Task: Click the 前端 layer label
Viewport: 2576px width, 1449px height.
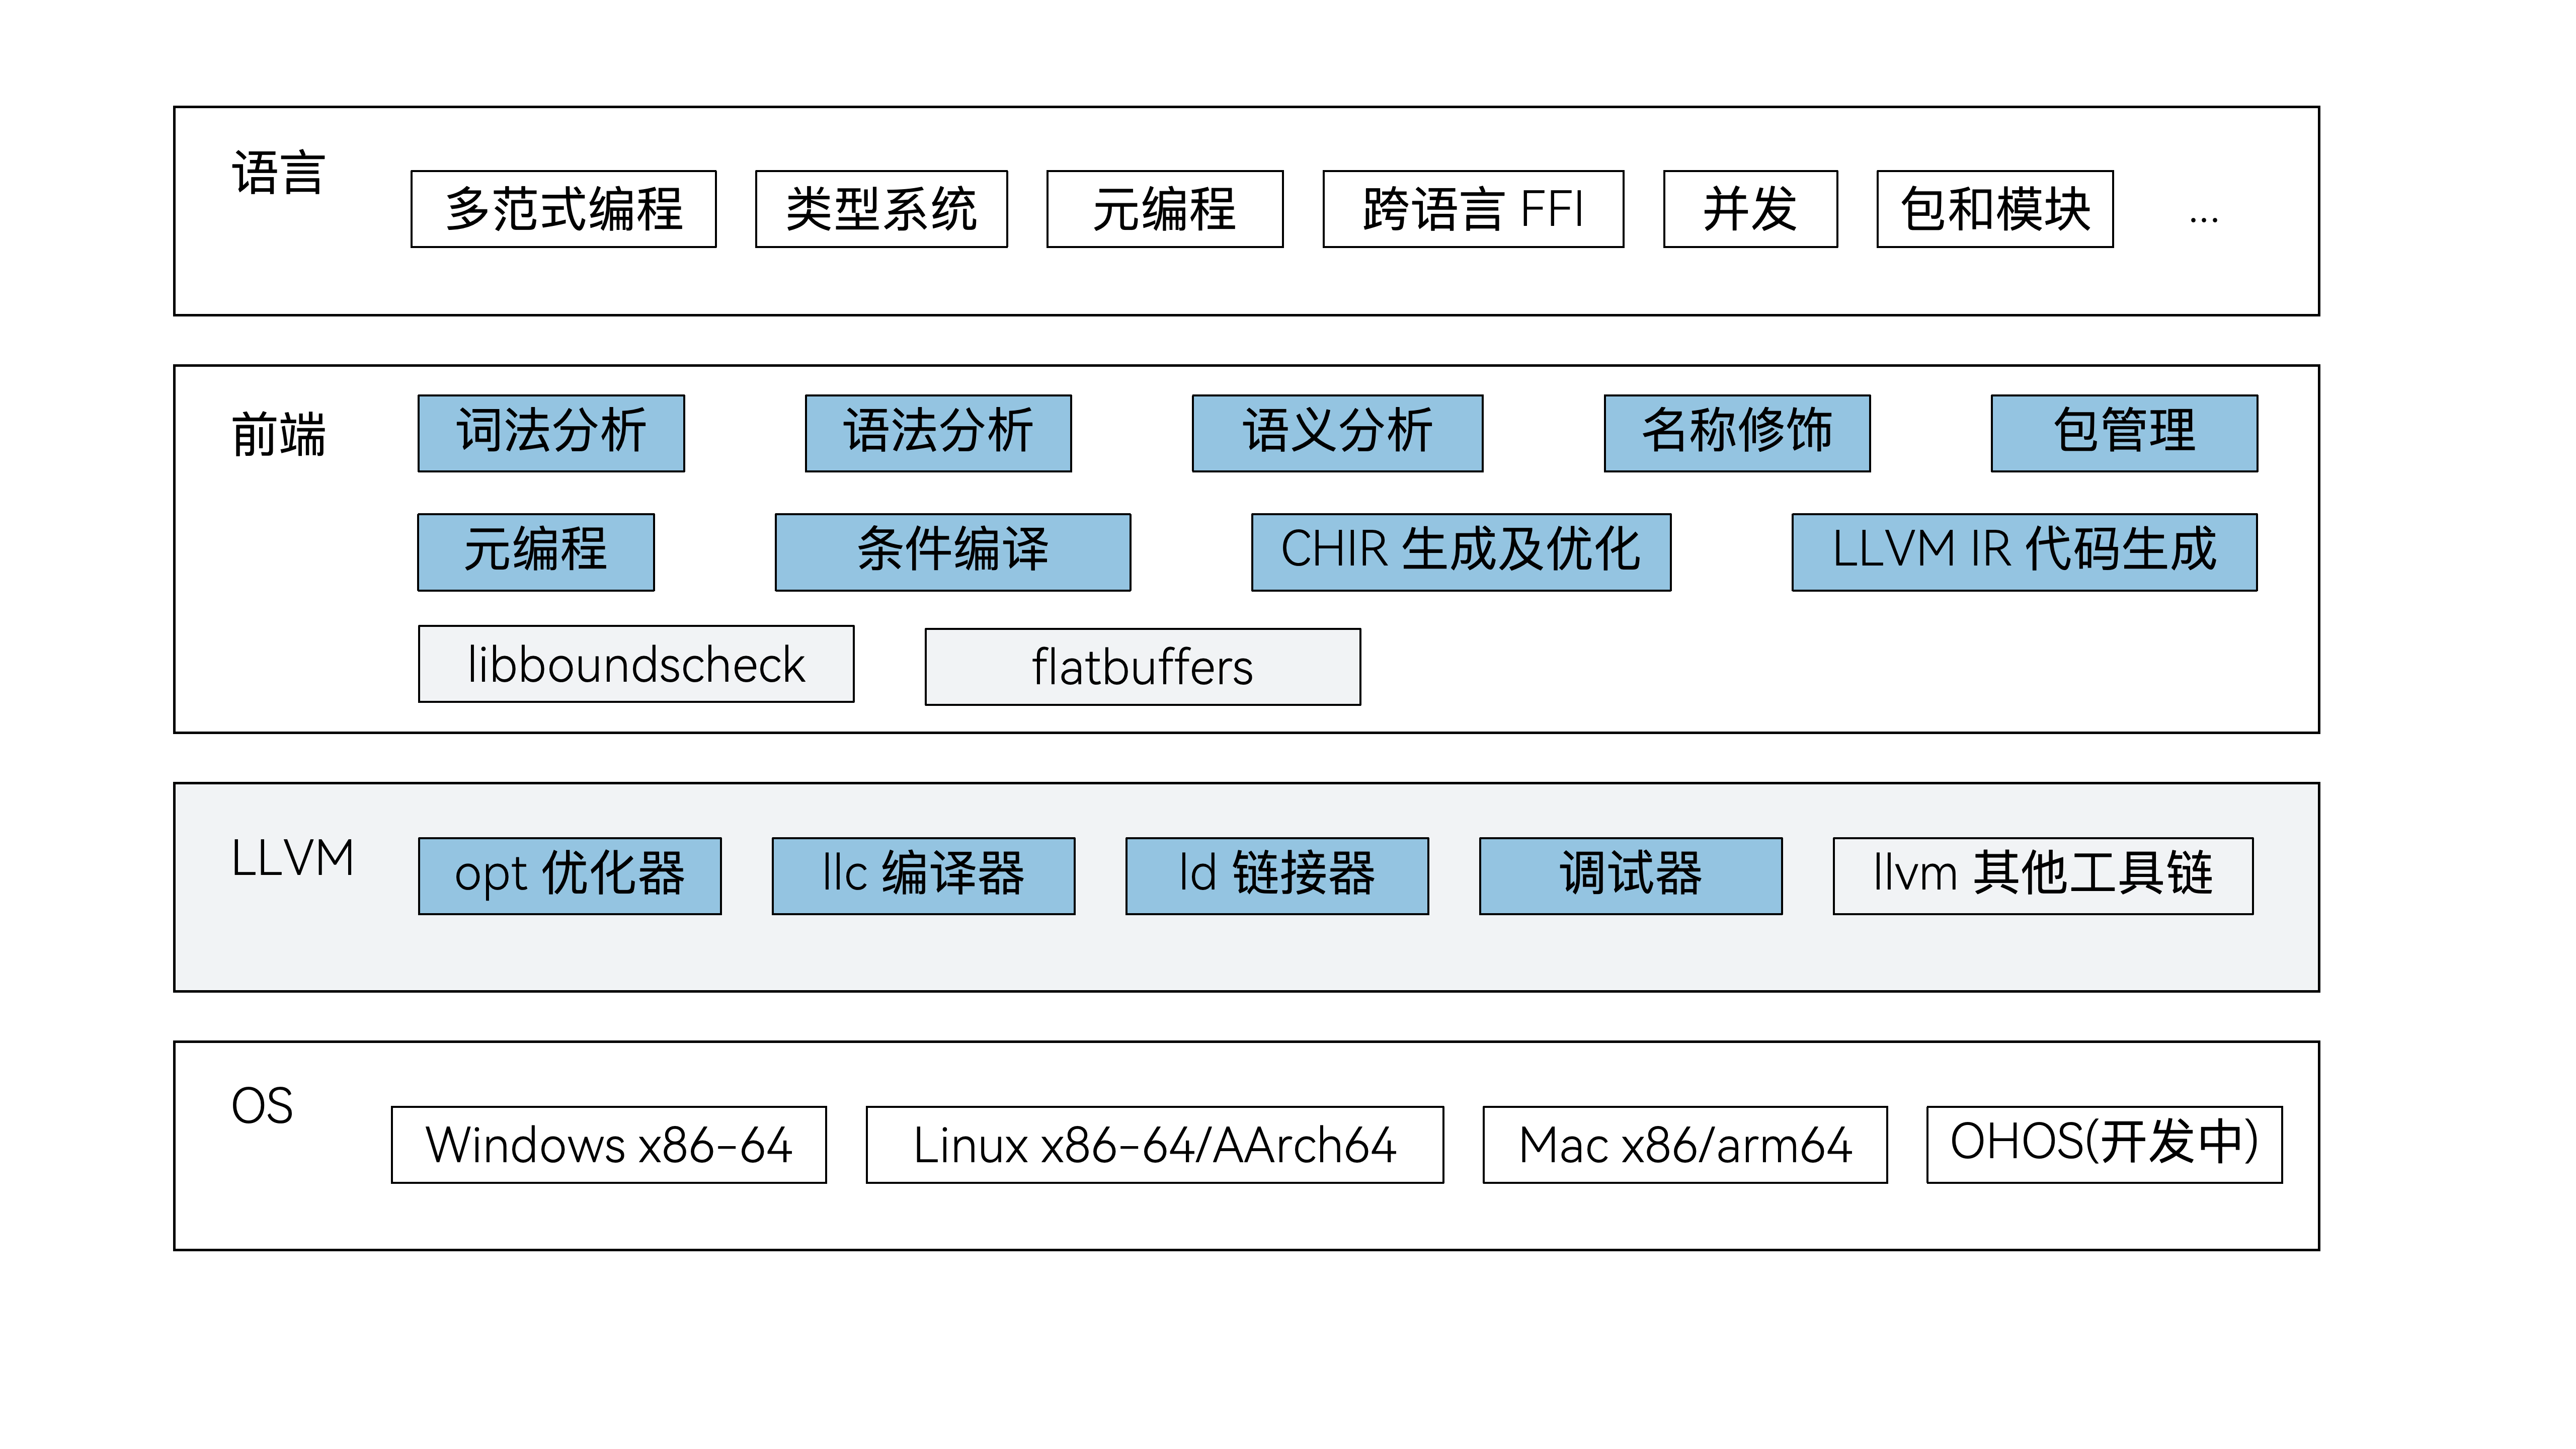Action: click(x=278, y=435)
